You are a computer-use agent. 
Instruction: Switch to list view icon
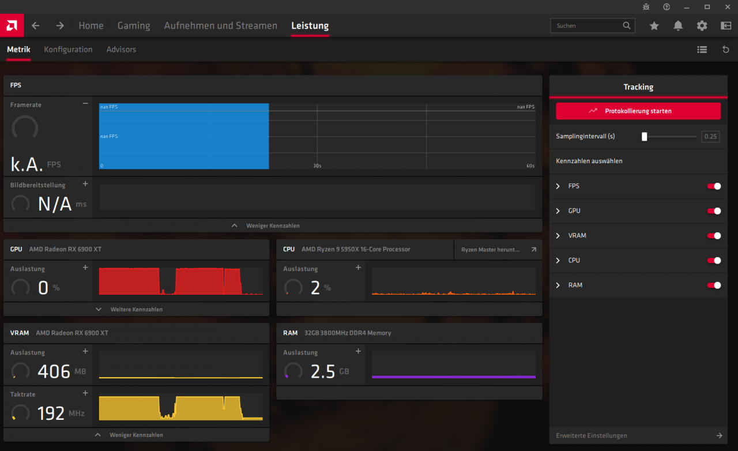tap(702, 50)
